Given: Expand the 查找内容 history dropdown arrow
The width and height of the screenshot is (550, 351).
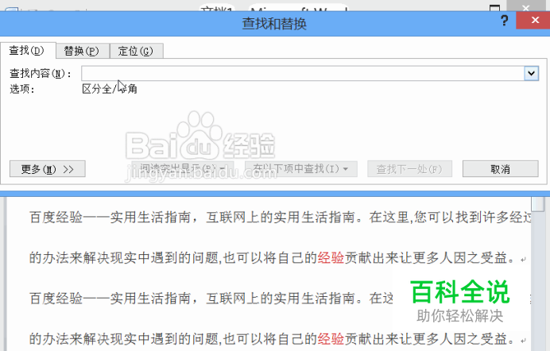Looking at the screenshot, I should pyautogui.click(x=532, y=73).
